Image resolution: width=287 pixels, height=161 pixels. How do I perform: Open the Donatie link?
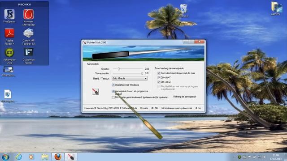[144, 108]
